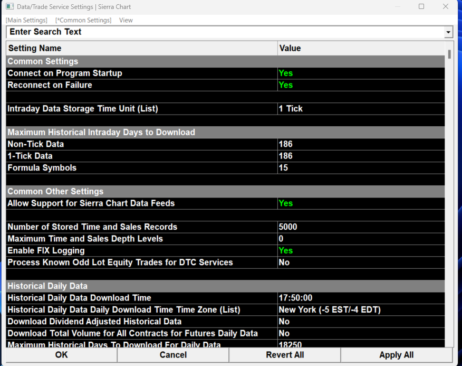Open the New York time zone list

[x=361, y=309]
